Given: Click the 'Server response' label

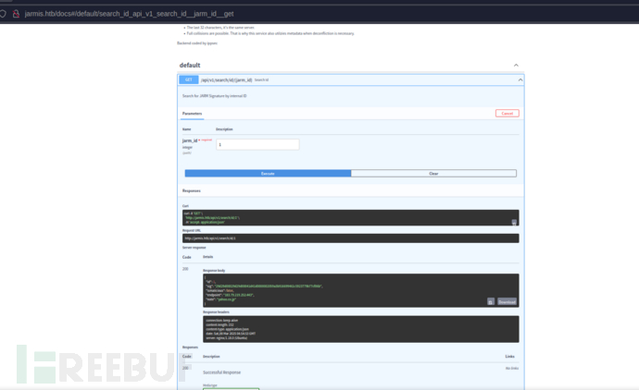Looking at the screenshot, I should (194, 248).
